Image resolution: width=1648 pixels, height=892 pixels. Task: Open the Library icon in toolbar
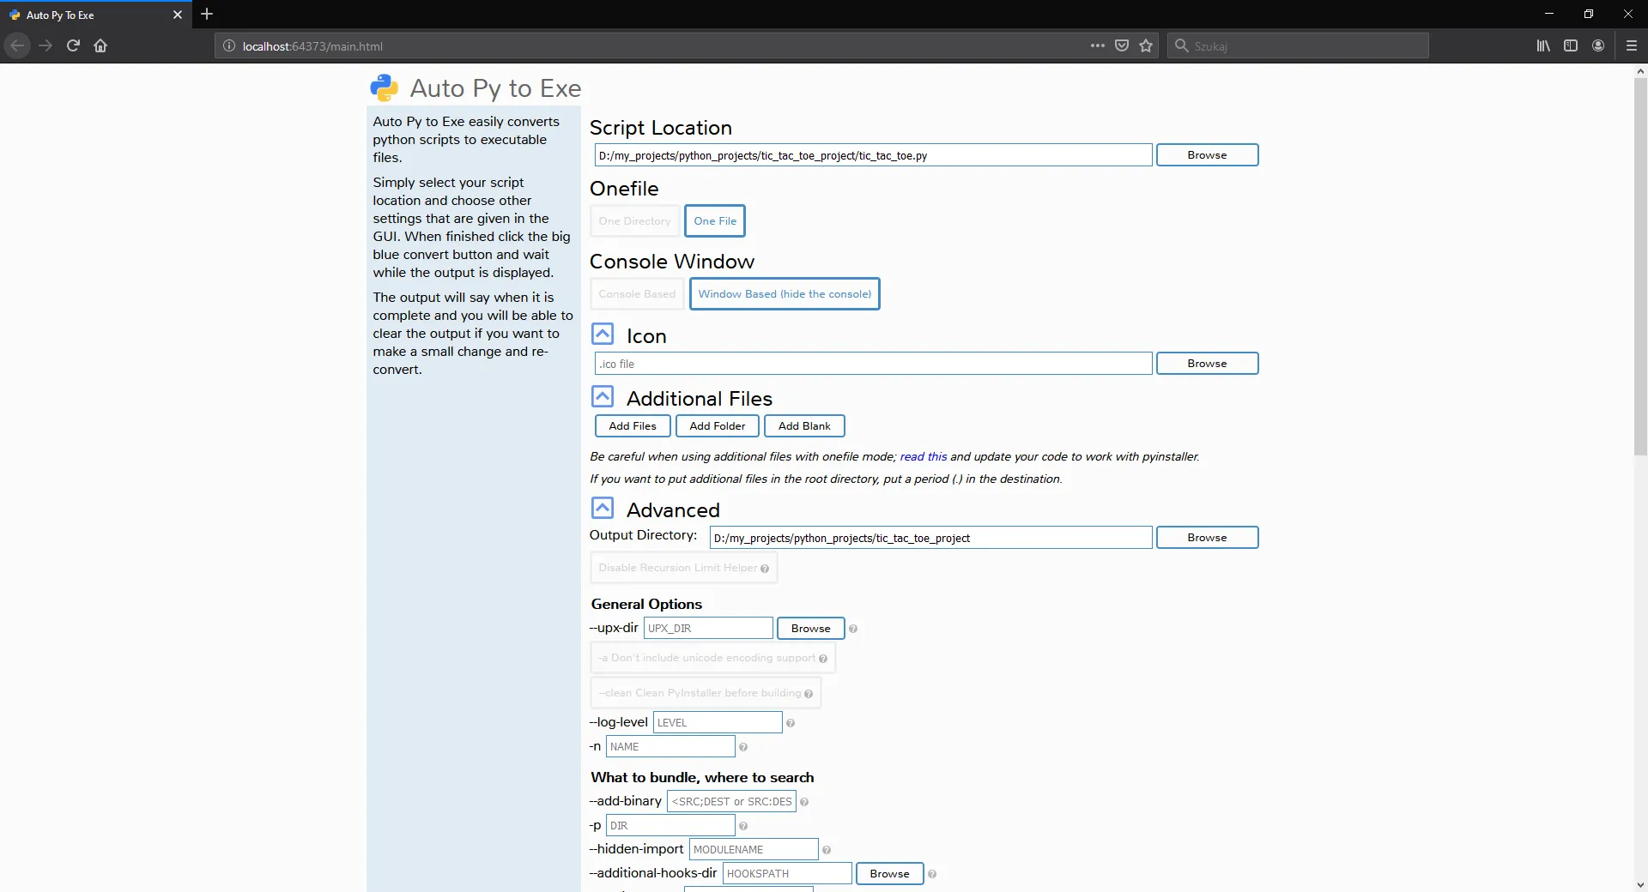point(1543,45)
